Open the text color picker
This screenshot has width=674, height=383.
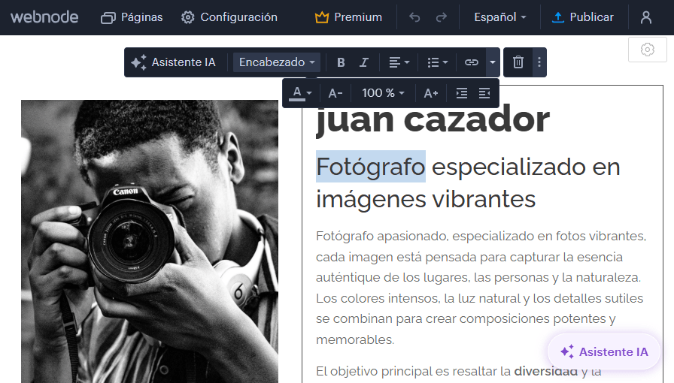[x=300, y=92]
